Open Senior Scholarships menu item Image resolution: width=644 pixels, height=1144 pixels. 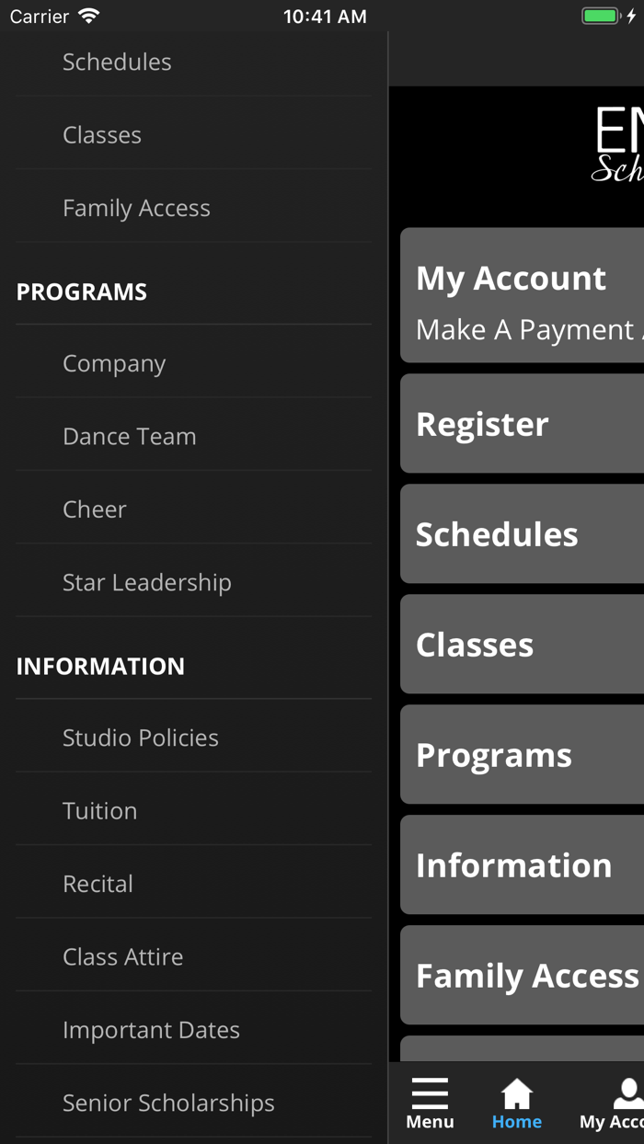point(168,1103)
